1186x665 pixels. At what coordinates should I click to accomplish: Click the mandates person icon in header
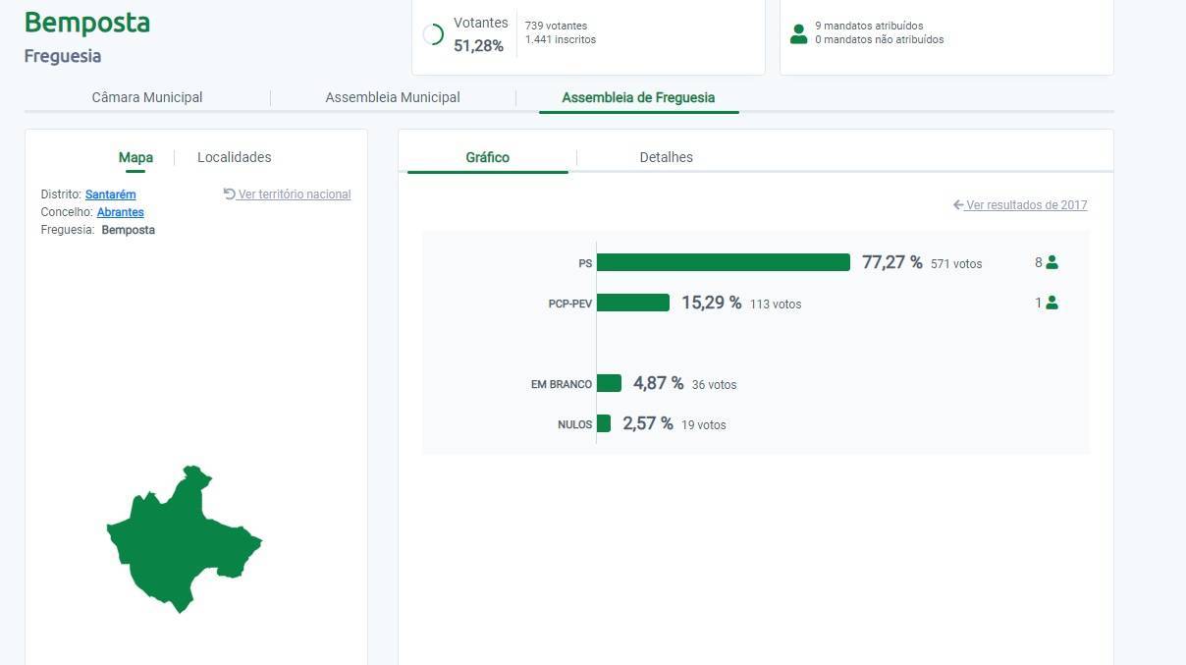(798, 33)
